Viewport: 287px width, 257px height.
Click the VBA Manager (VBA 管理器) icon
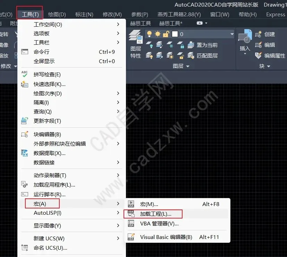pyautogui.click(x=131, y=223)
